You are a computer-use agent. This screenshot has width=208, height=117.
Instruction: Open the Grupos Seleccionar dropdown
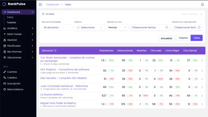[x=90, y=27]
